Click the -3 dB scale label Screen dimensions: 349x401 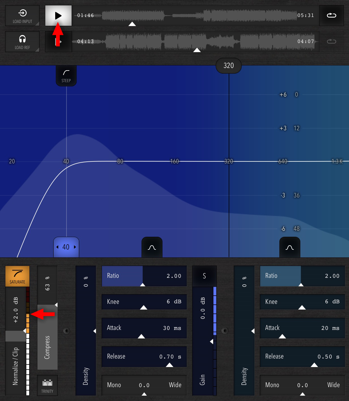(283, 195)
